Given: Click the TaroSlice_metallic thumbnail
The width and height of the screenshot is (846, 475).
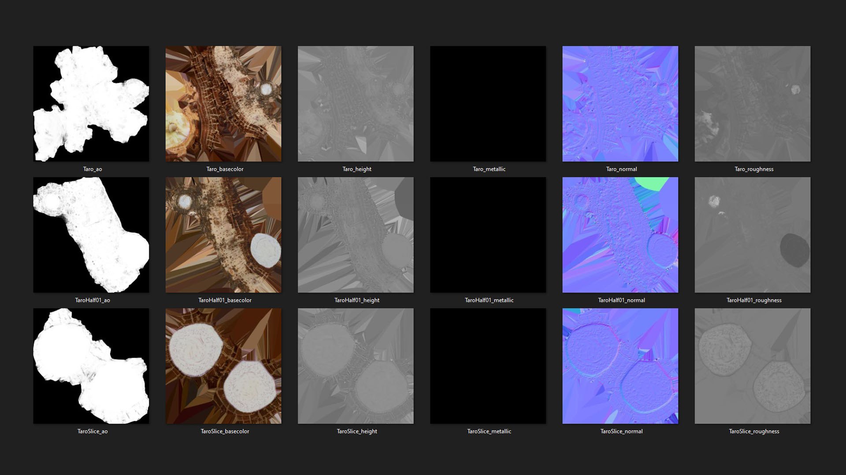Looking at the screenshot, I should point(487,365).
